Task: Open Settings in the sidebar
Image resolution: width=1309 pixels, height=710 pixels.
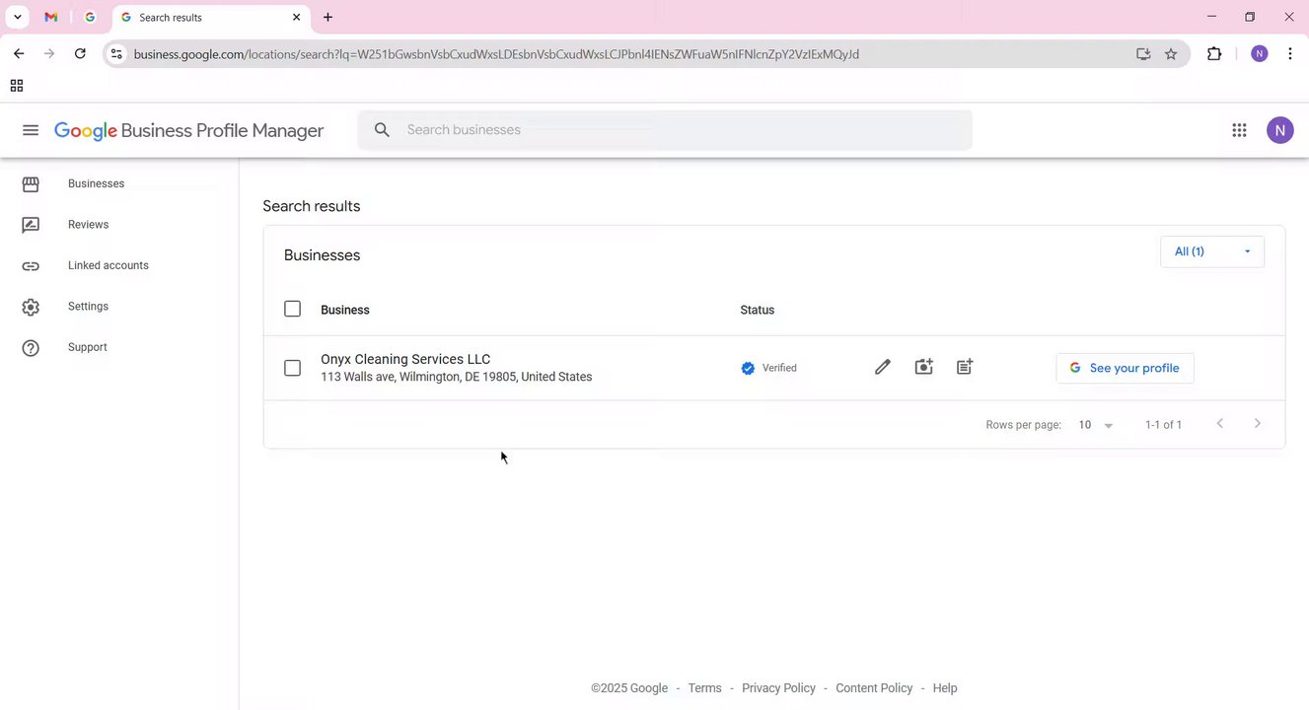Action: [x=88, y=307]
